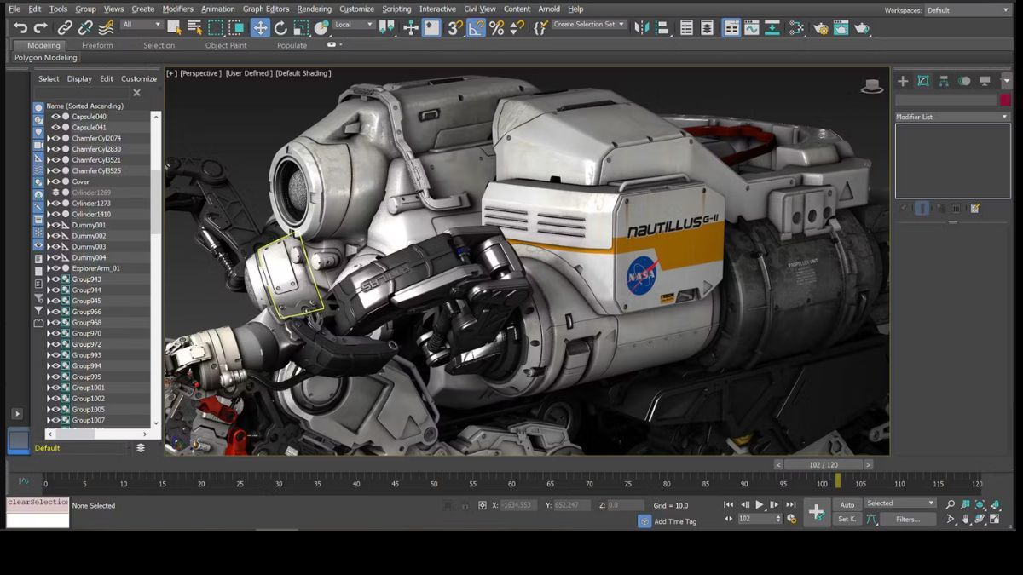
Task: Open the Graph Editors menu
Action: (266, 9)
